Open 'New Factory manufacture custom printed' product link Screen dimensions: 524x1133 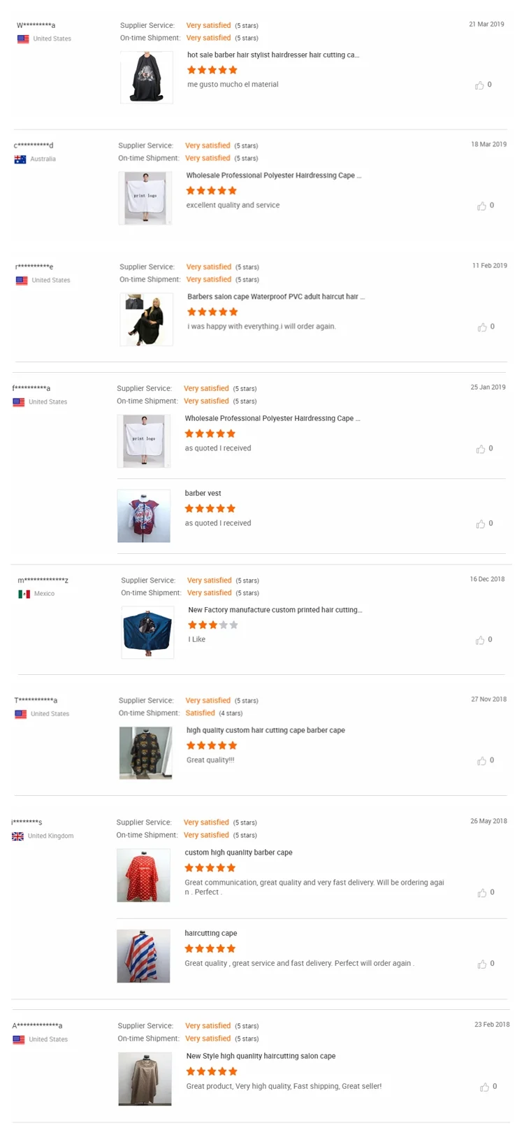coord(275,610)
